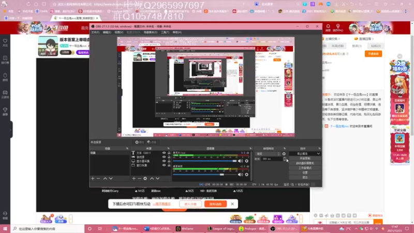Mute the second audio mixer track speaker icon
414x233 pixels.
[240, 174]
